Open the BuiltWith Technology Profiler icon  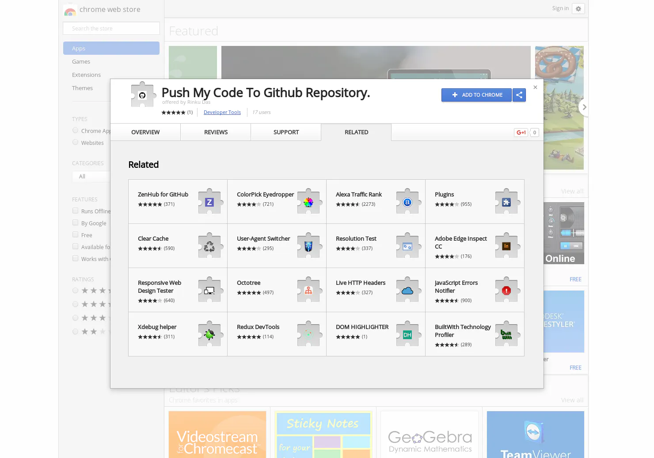coord(506,334)
